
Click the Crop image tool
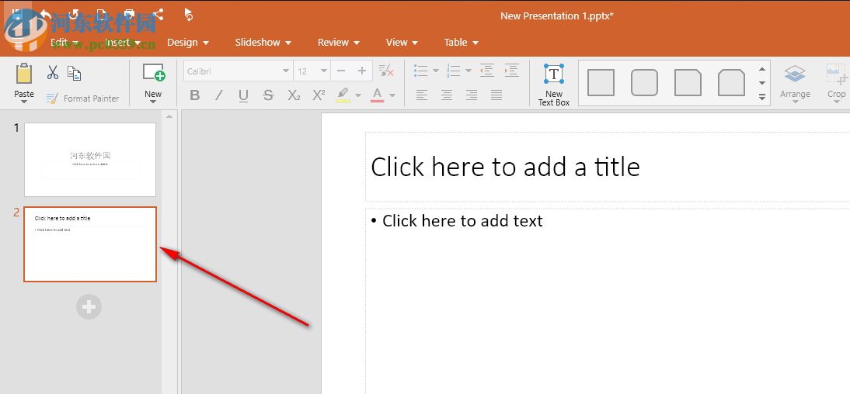837,84
